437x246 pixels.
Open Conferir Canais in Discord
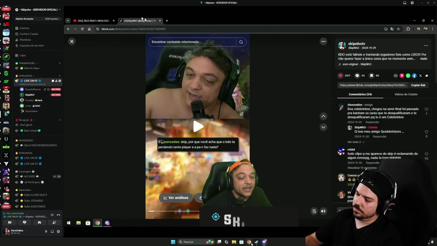coord(29,34)
